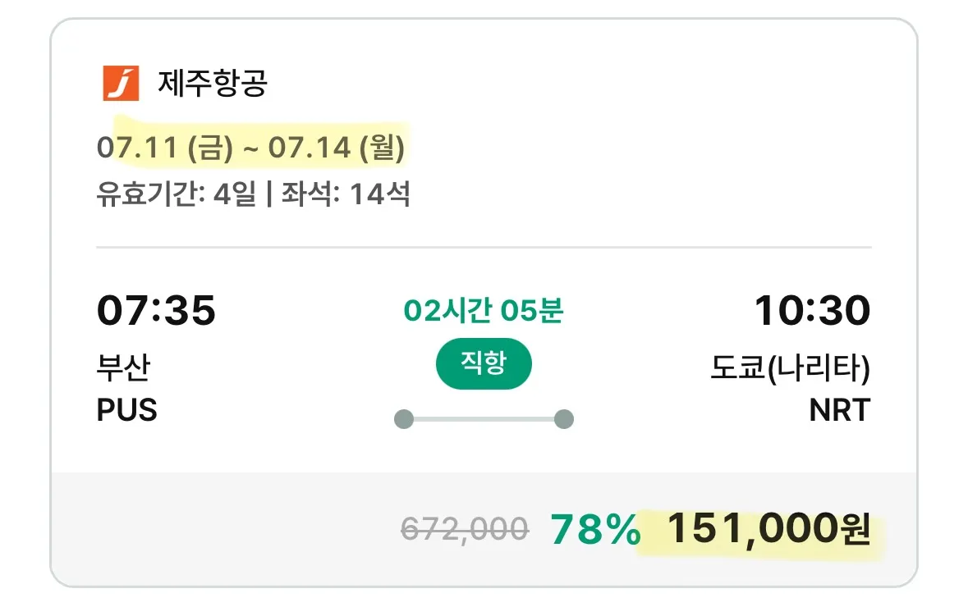Select the 도쿄(나리타) arrival city label
Viewport: 968px width, 616px height.
(790, 367)
